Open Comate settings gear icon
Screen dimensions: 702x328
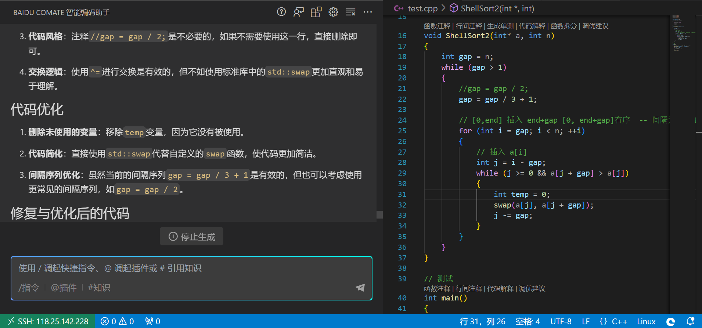[x=333, y=12]
